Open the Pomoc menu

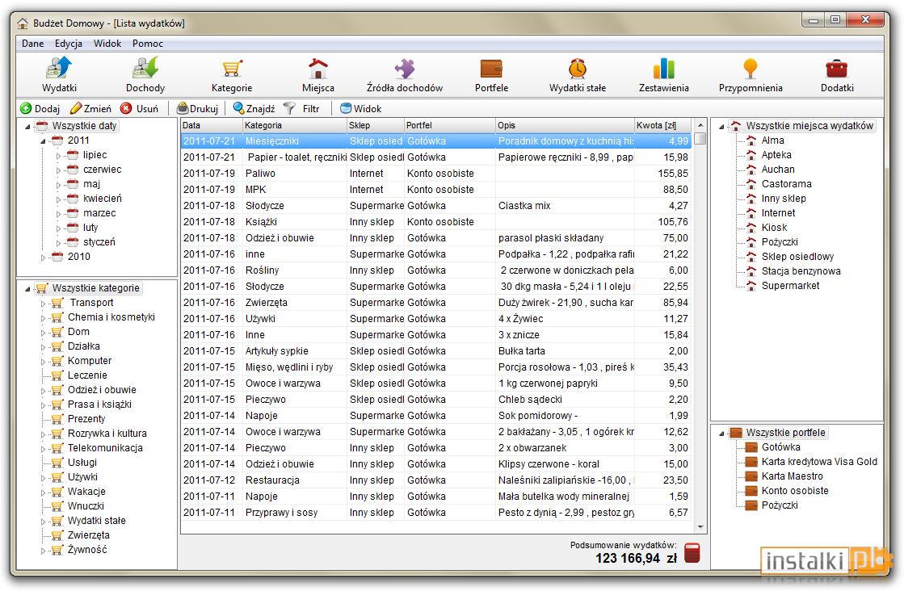(148, 44)
